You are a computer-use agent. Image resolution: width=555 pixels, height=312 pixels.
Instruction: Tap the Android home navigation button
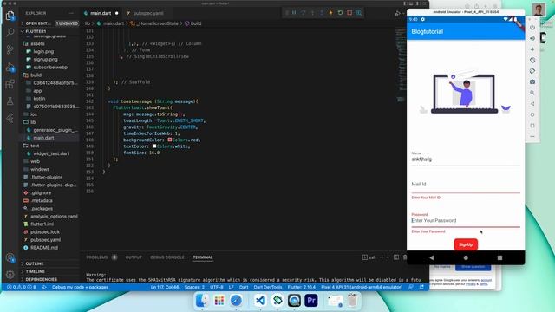[466, 258]
